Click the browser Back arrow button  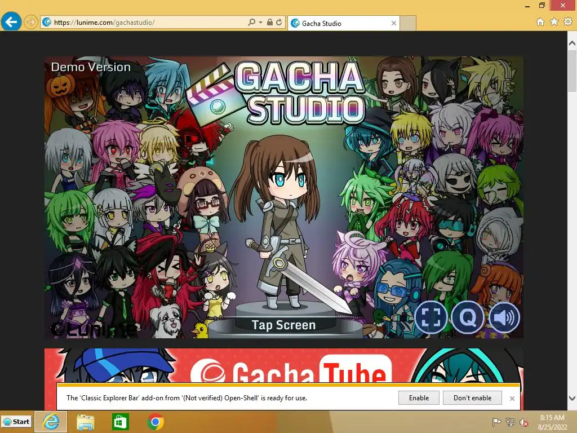pos(11,22)
